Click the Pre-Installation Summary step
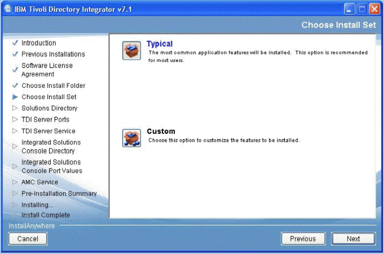This screenshot has height=254, width=384. 59,194
